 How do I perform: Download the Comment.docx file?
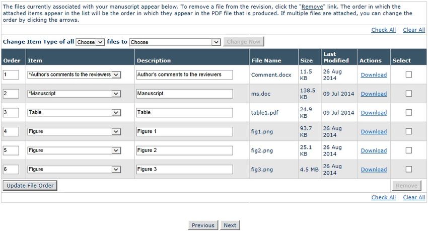pos(374,74)
